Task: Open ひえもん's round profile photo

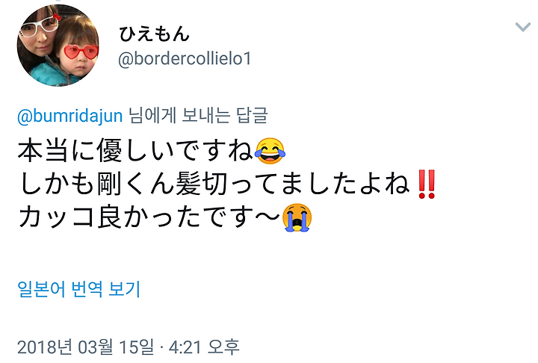Action: point(58,45)
